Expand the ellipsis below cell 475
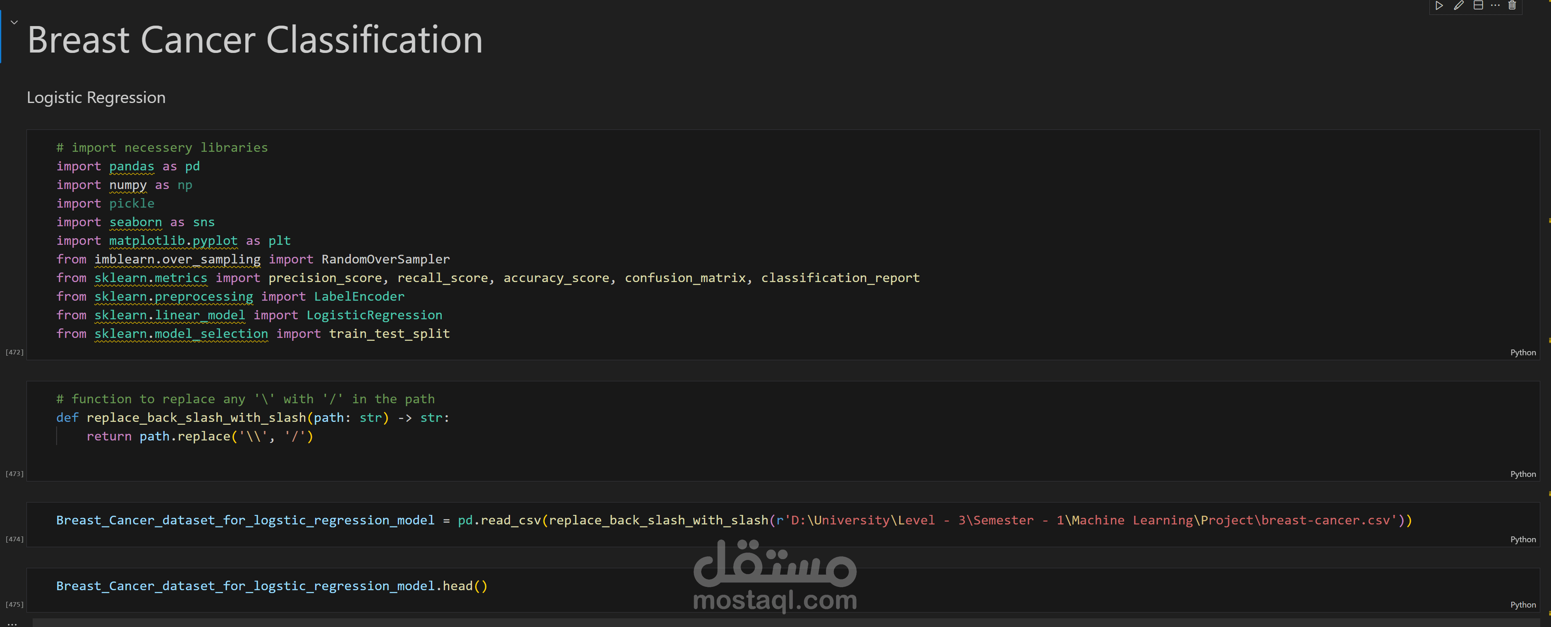This screenshot has height=627, width=1551. 12,624
